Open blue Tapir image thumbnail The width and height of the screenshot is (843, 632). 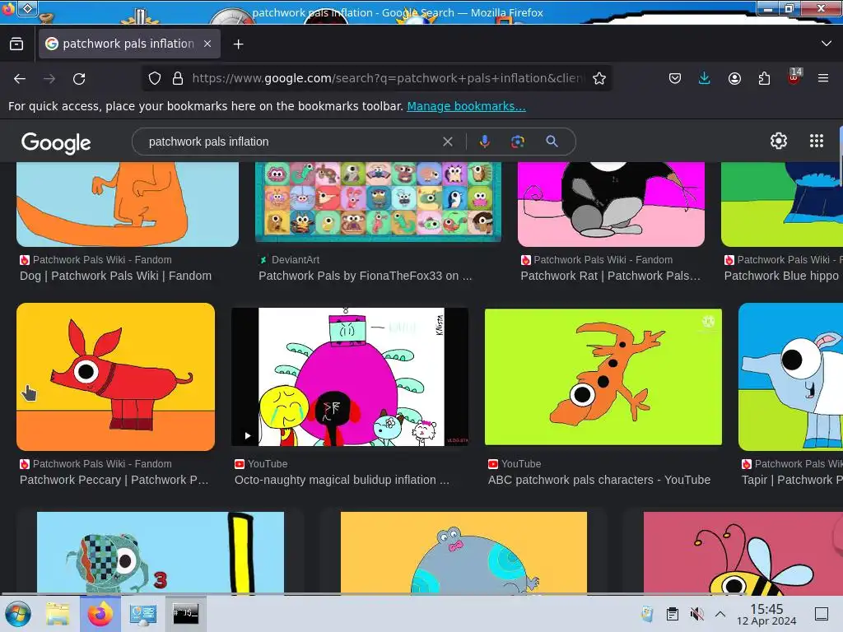[790, 377]
